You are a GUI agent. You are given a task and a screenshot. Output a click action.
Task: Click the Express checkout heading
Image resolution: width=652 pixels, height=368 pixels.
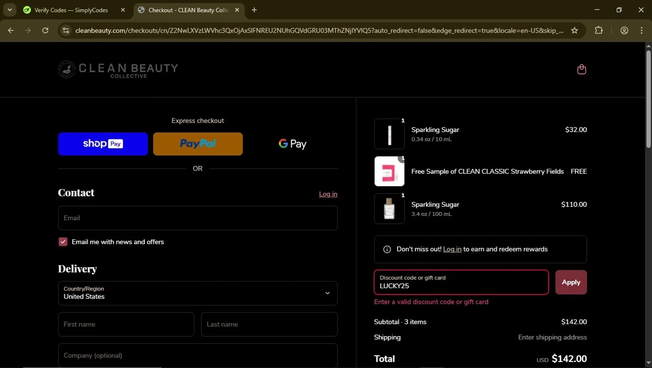point(198,121)
